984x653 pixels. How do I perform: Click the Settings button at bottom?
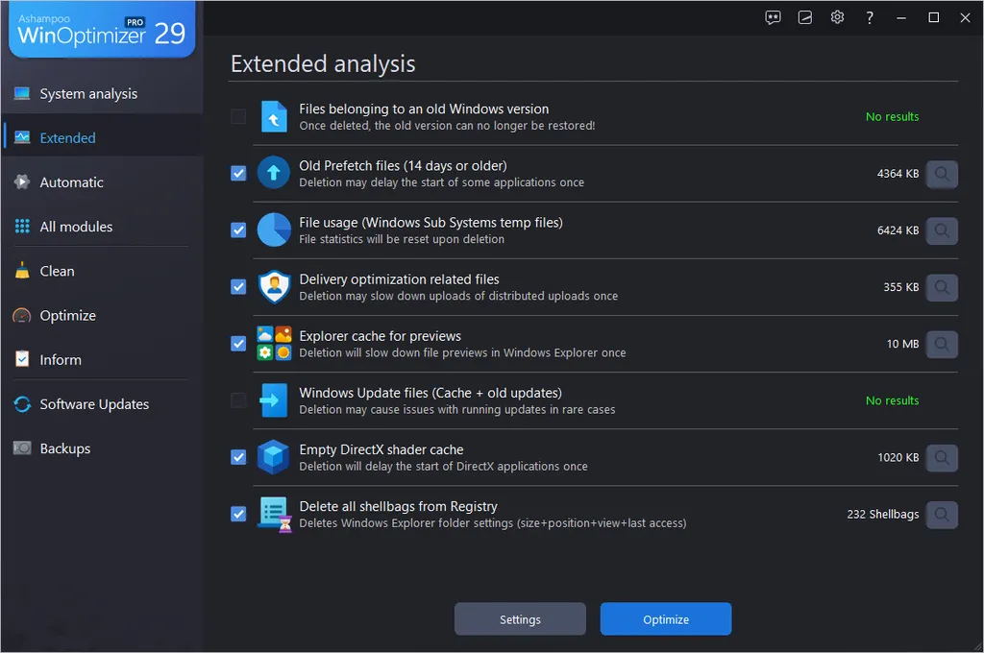tap(520, 619)
